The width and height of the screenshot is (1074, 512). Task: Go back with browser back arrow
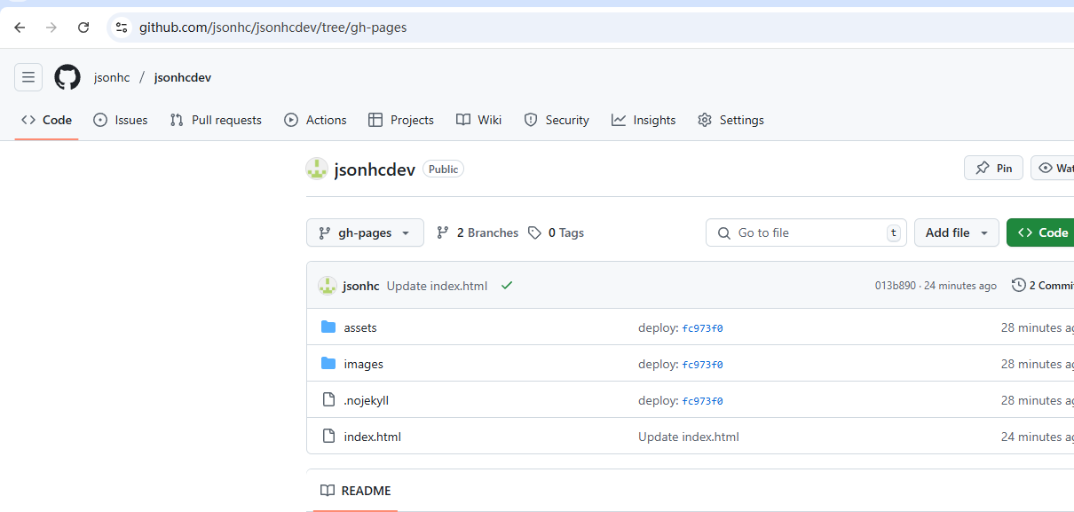20,28
